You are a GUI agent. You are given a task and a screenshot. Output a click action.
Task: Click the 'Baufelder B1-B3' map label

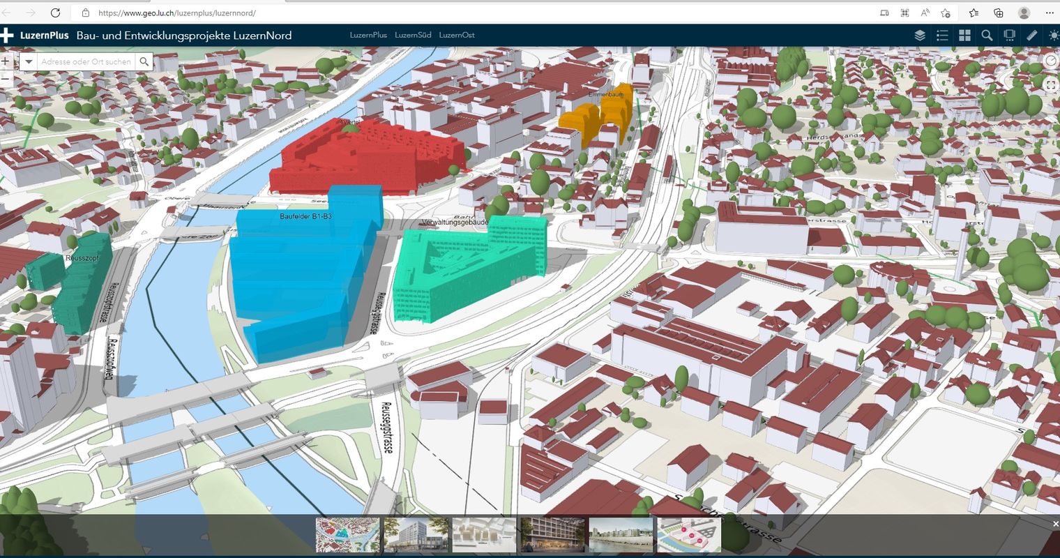[x=306, y=216]
